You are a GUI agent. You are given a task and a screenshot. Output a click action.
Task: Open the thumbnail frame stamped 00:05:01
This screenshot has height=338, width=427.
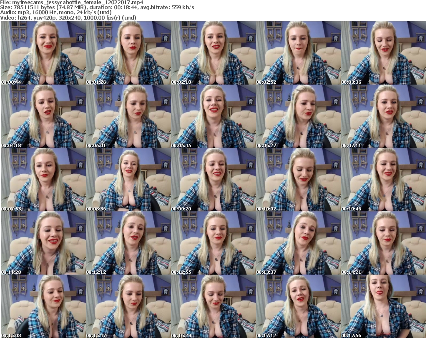tap(128, 116)
